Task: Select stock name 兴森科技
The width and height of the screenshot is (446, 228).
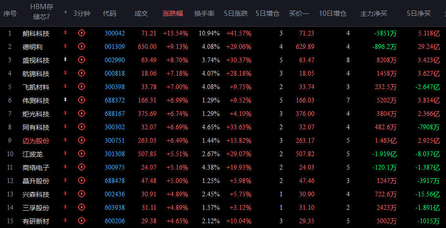Action: click(x=36, y=194)
